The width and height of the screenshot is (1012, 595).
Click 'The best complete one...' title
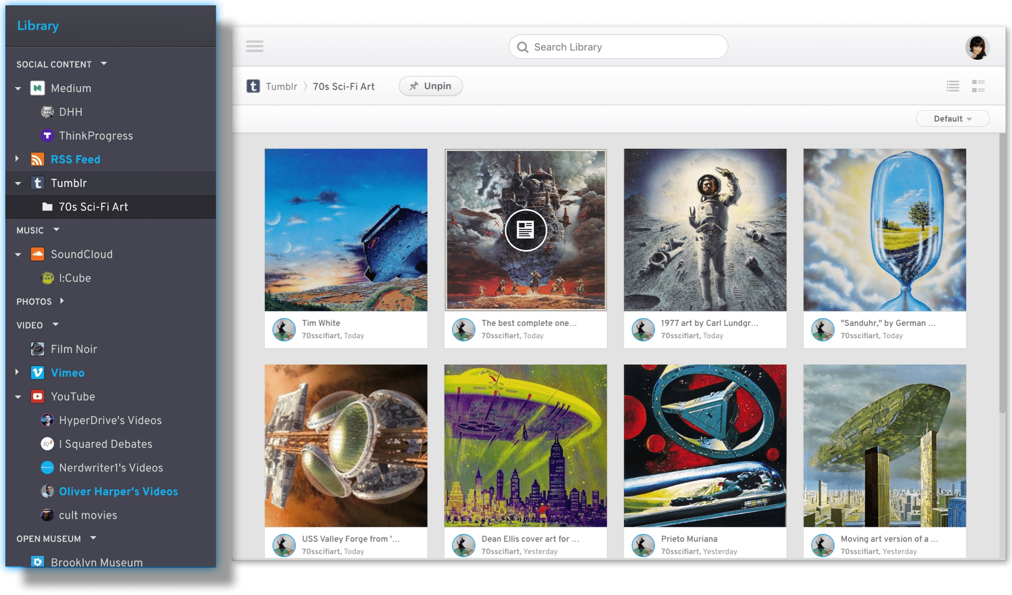click(x=529, y=323)
